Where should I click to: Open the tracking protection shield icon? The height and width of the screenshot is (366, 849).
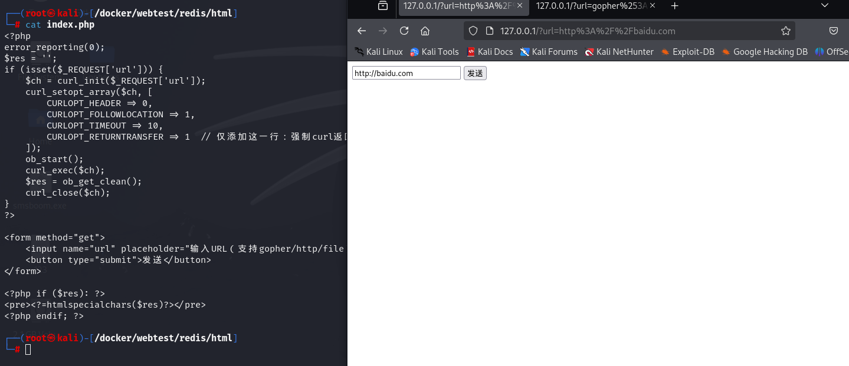point(473,31)
